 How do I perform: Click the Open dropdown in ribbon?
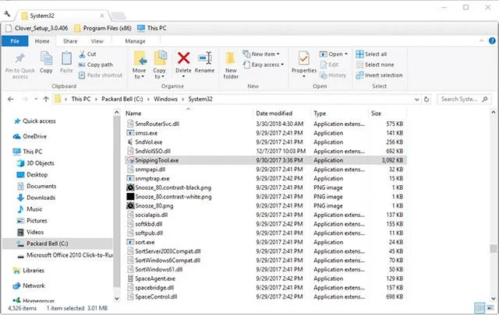point(333,54)
